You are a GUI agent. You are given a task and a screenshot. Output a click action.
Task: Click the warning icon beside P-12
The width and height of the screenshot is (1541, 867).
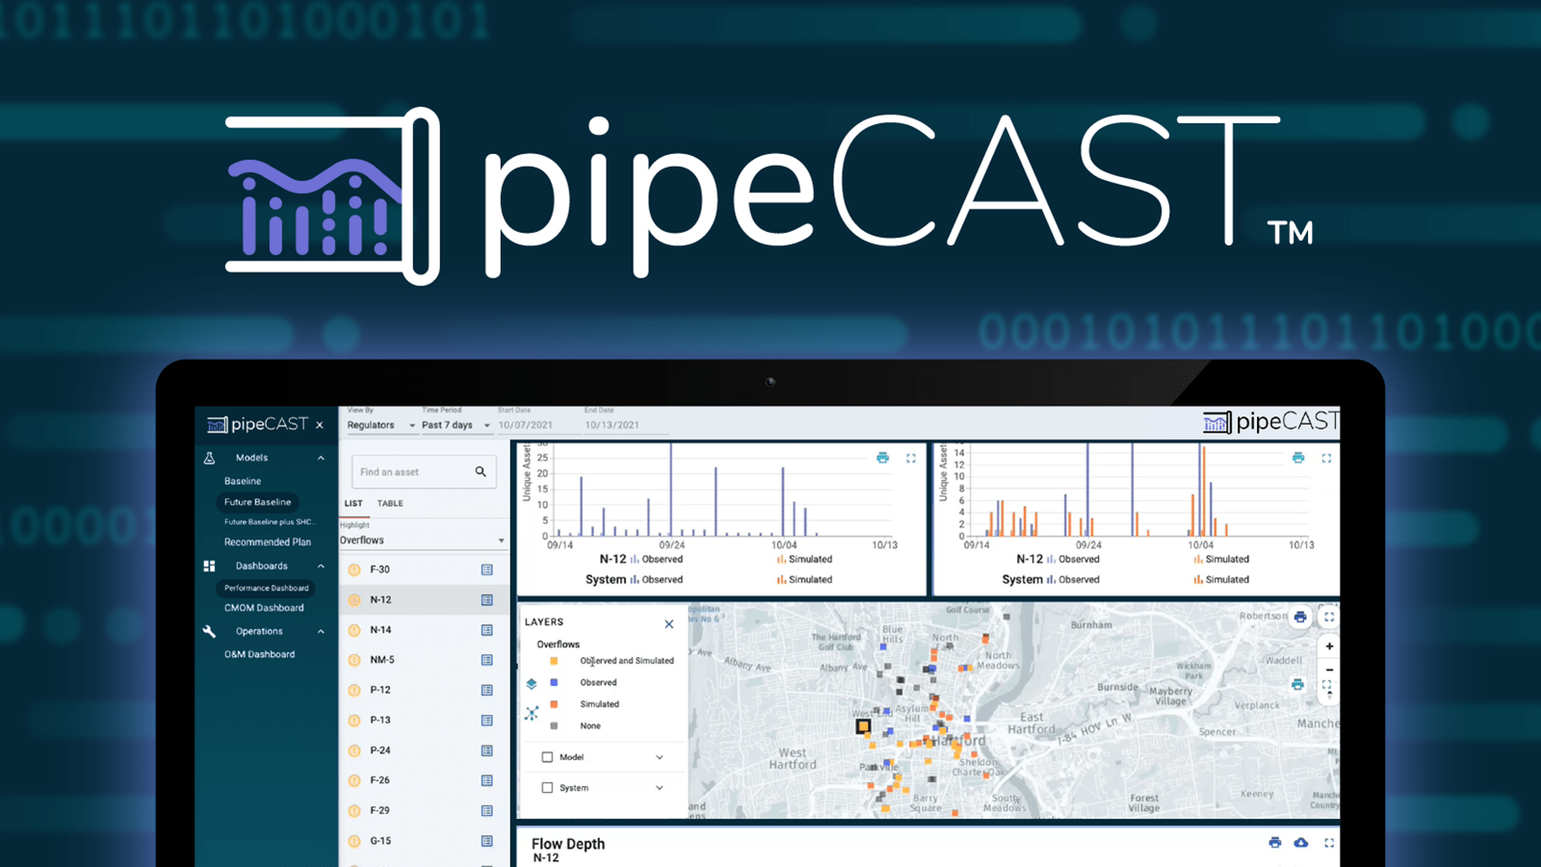point(354,690)
